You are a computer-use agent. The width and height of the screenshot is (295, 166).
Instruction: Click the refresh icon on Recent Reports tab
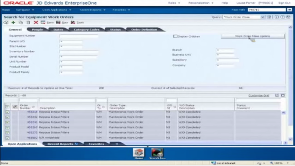click(76, 144)
